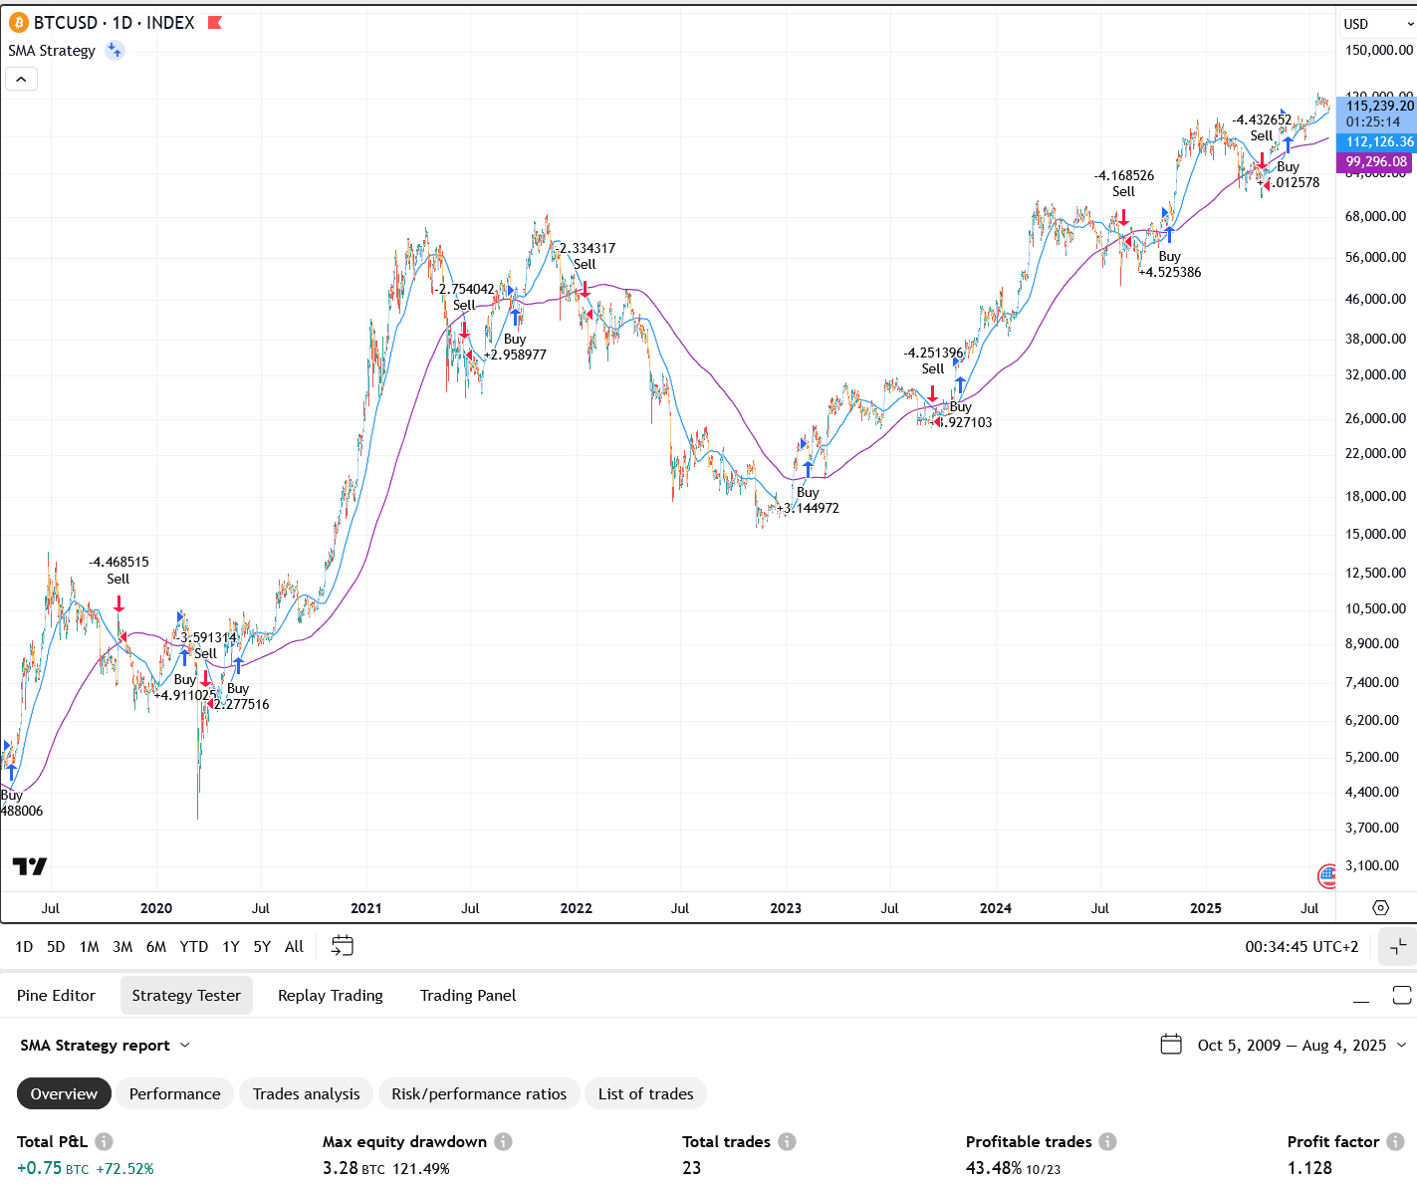The image size is (1417, 1186).
Task: Click the +0.75 BTC Total P&L value
Action: (x=53, y=1168)
